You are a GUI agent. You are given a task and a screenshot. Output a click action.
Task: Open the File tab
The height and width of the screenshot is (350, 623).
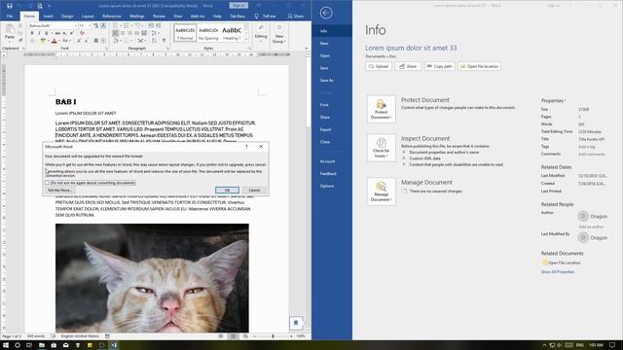[x=10, y=17]
